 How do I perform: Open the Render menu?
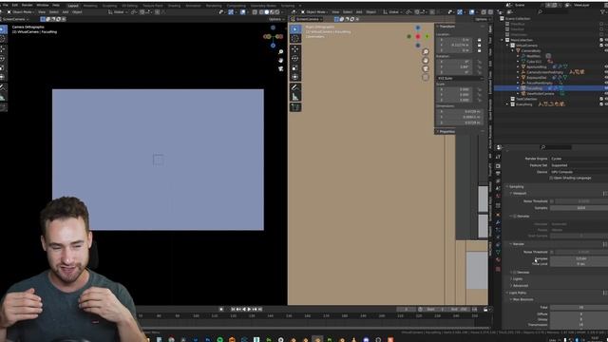[x=28, y=5]
